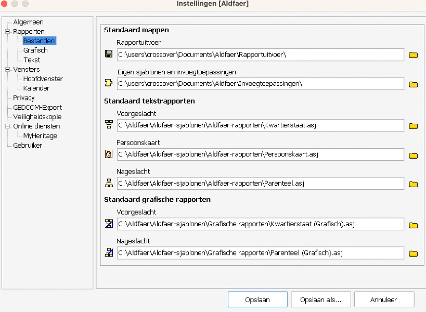Select Grafisch under Rapporten
The width and height of the screenshot is (426, 312).
coord(35,50)
